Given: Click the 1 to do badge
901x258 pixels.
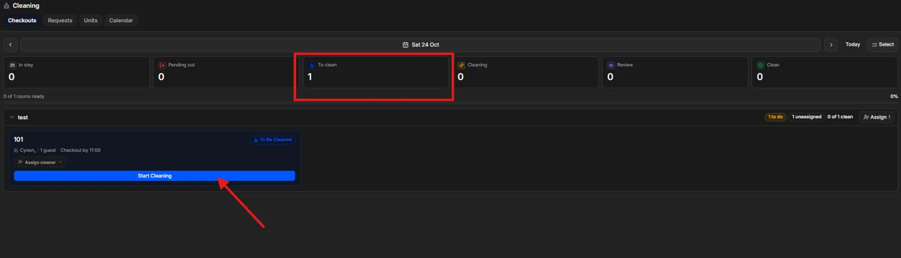Looking at the screenshot, I should coord(775,117).
